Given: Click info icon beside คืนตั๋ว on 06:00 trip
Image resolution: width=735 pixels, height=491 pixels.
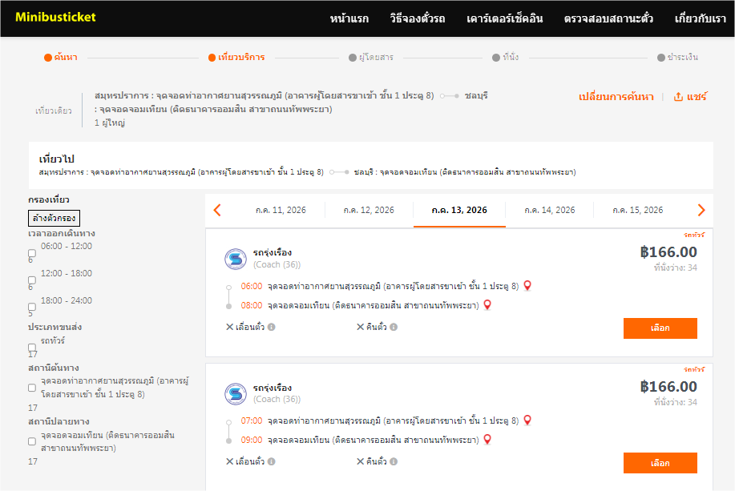Looking at the screenshot, I should point(394,327).
